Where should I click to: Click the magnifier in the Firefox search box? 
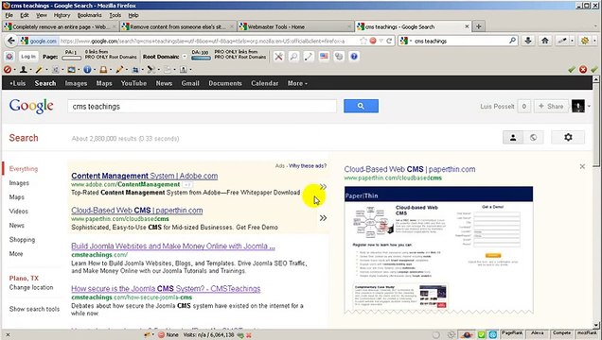point(512,41)
